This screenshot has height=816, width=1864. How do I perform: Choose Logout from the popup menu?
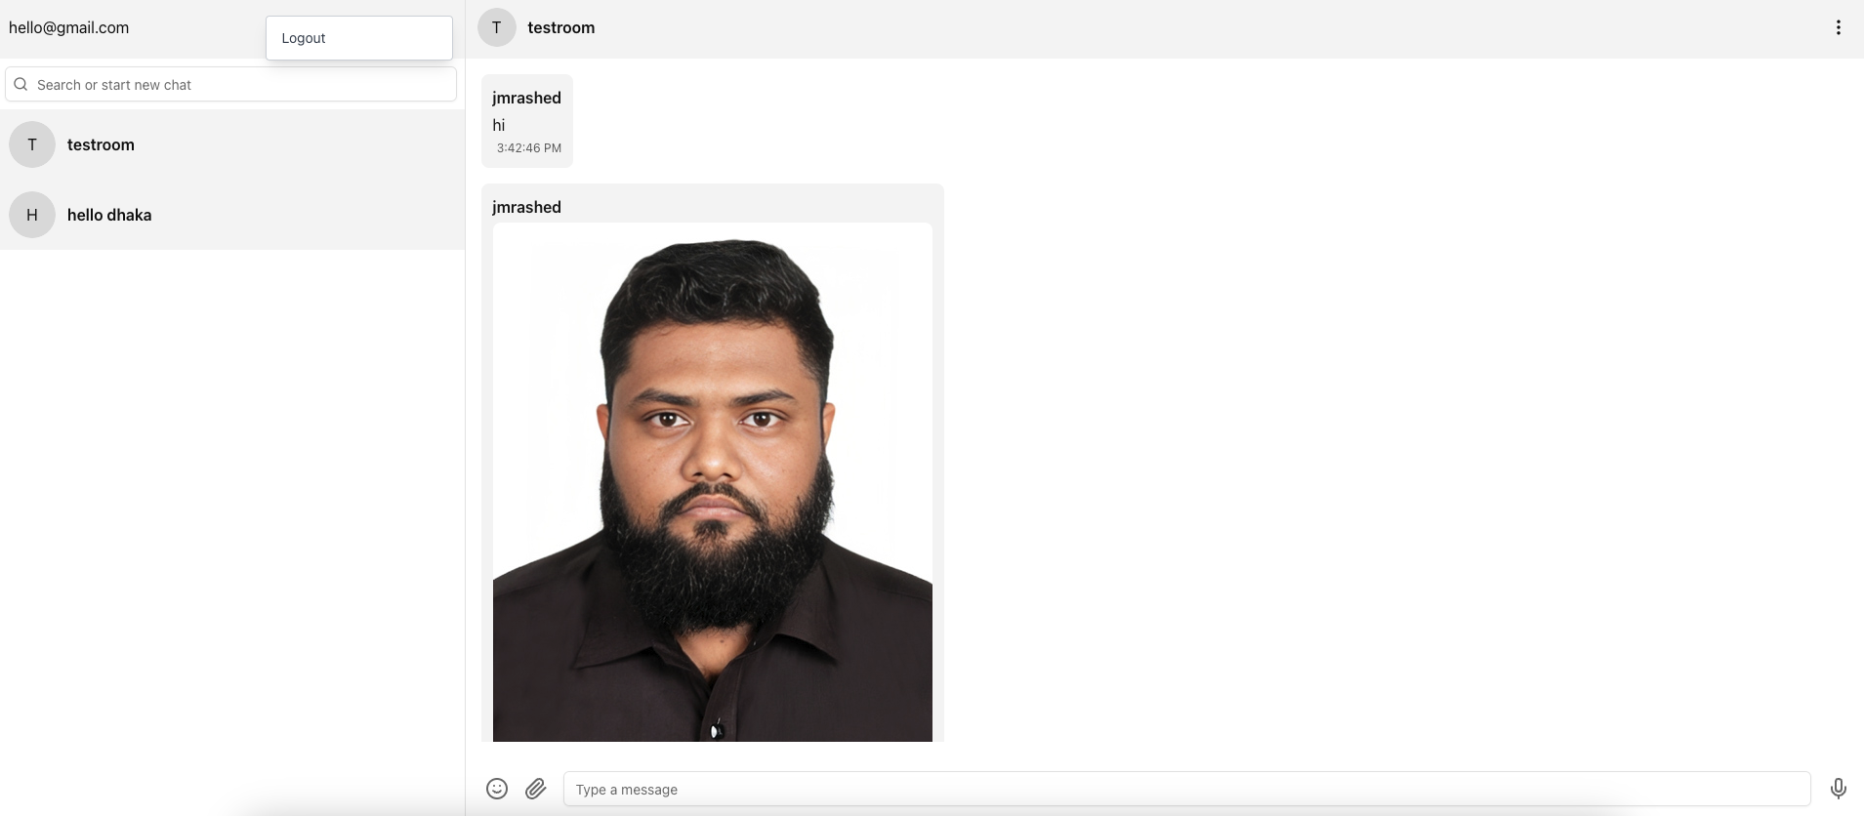coord(359,38)
